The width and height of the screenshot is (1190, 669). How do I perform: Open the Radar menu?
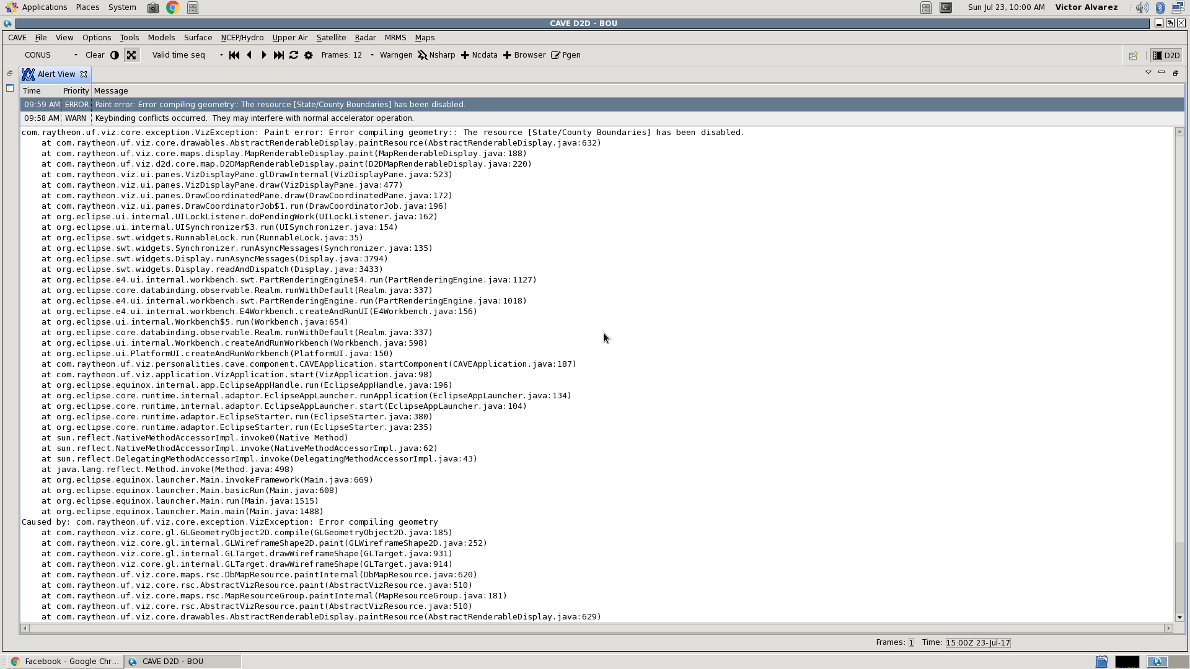[365, 38]
